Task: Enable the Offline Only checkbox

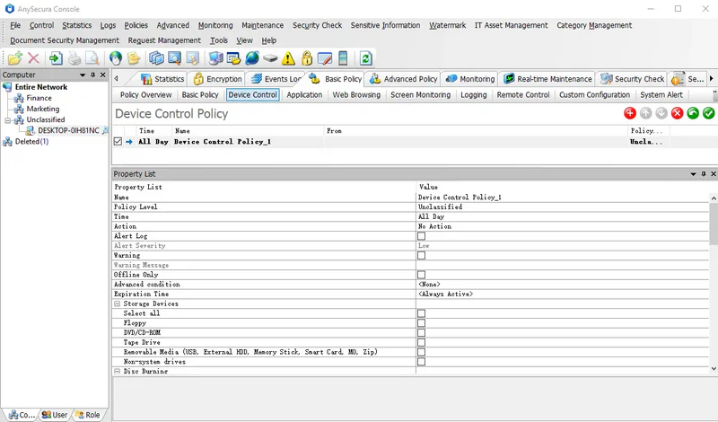Action: [421, 275]
